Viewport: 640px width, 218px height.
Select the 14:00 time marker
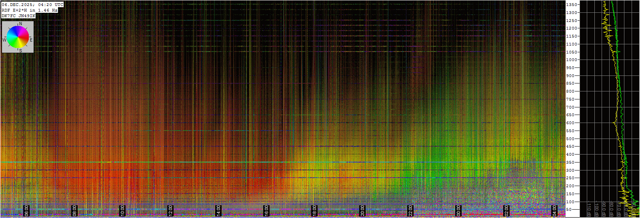[218, 210]
